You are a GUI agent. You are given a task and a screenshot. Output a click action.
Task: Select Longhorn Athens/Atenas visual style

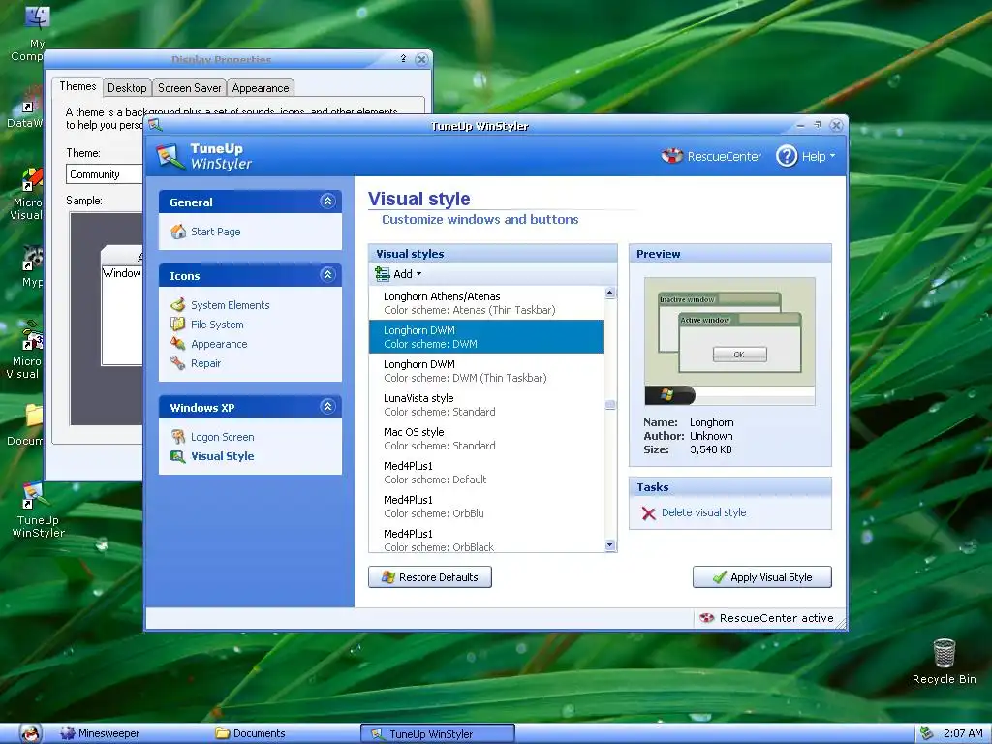pos(486,303)
